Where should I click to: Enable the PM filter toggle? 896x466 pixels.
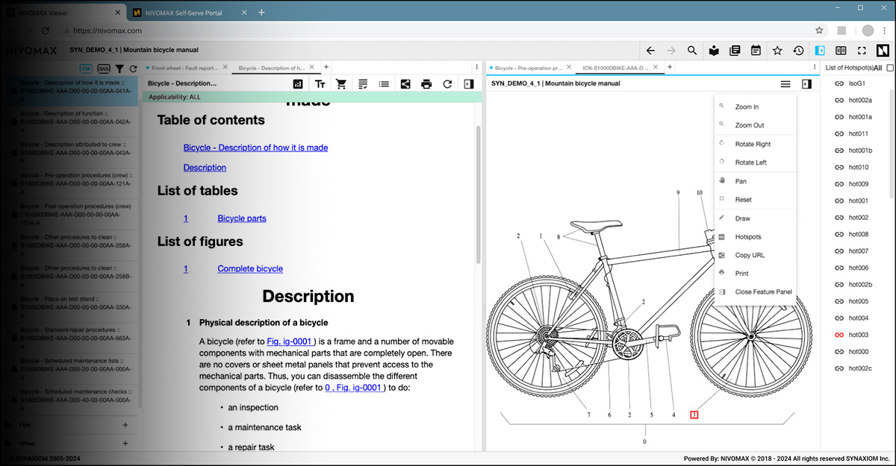(84, 67)
